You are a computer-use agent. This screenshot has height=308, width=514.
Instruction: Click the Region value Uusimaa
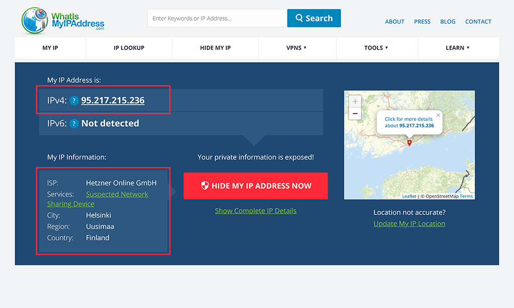click(100, 226)
